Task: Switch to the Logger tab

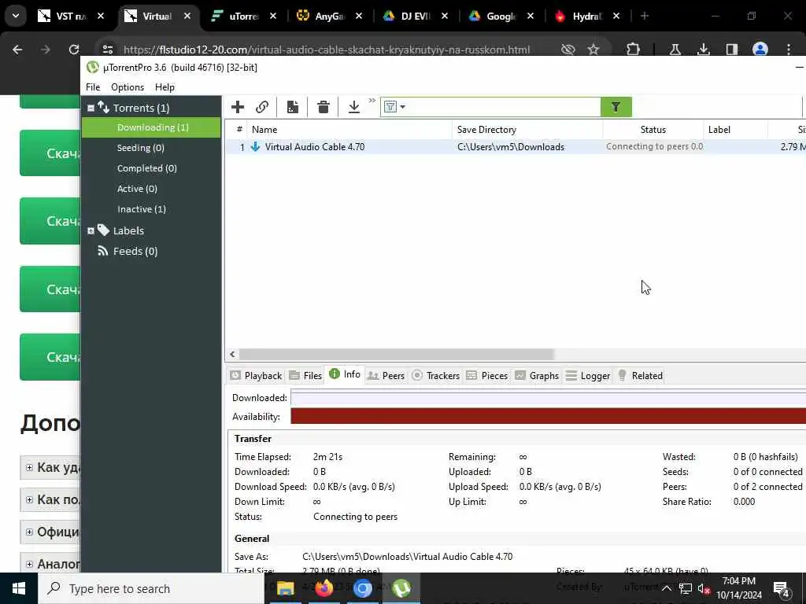Action: coord(587,376)
